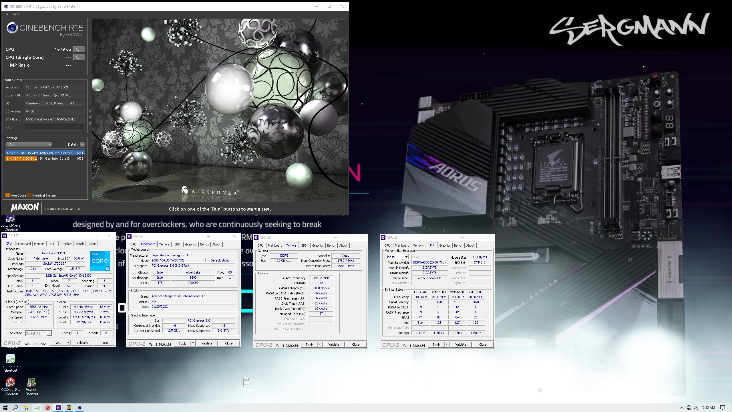Click the DRAM Frequency 3561.4 MHz value
Image resolution: width=732 pixels, height=412 pixels.
point(321,278)
